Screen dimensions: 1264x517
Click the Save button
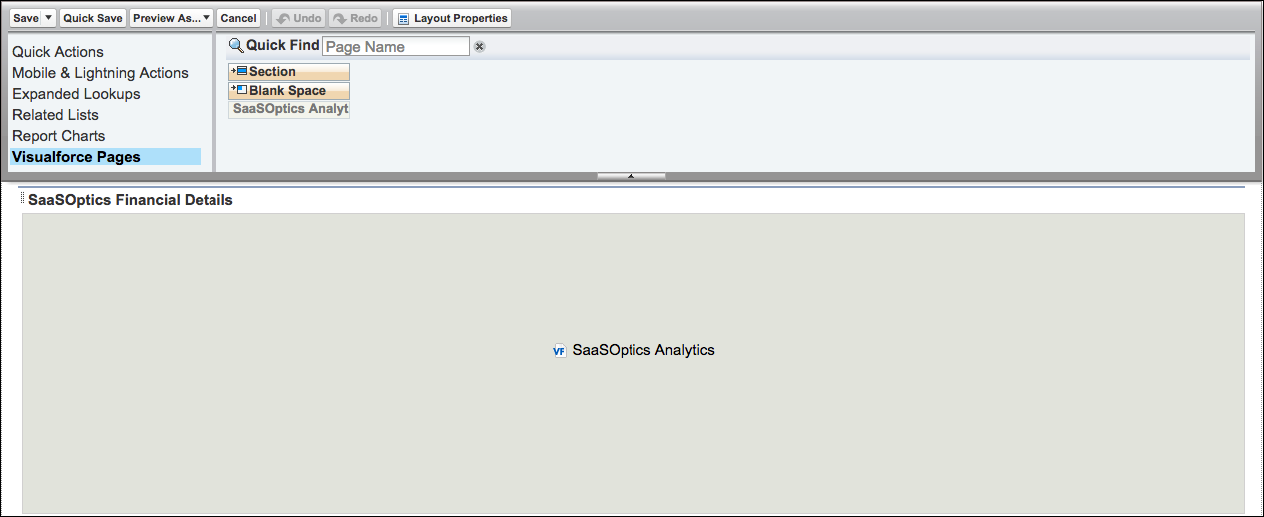click(x=26, y=18)
